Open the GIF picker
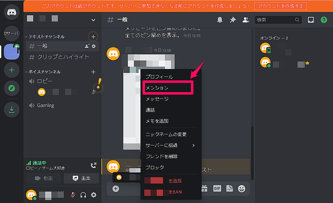The image size is (333, 203). tap(217, 188)
